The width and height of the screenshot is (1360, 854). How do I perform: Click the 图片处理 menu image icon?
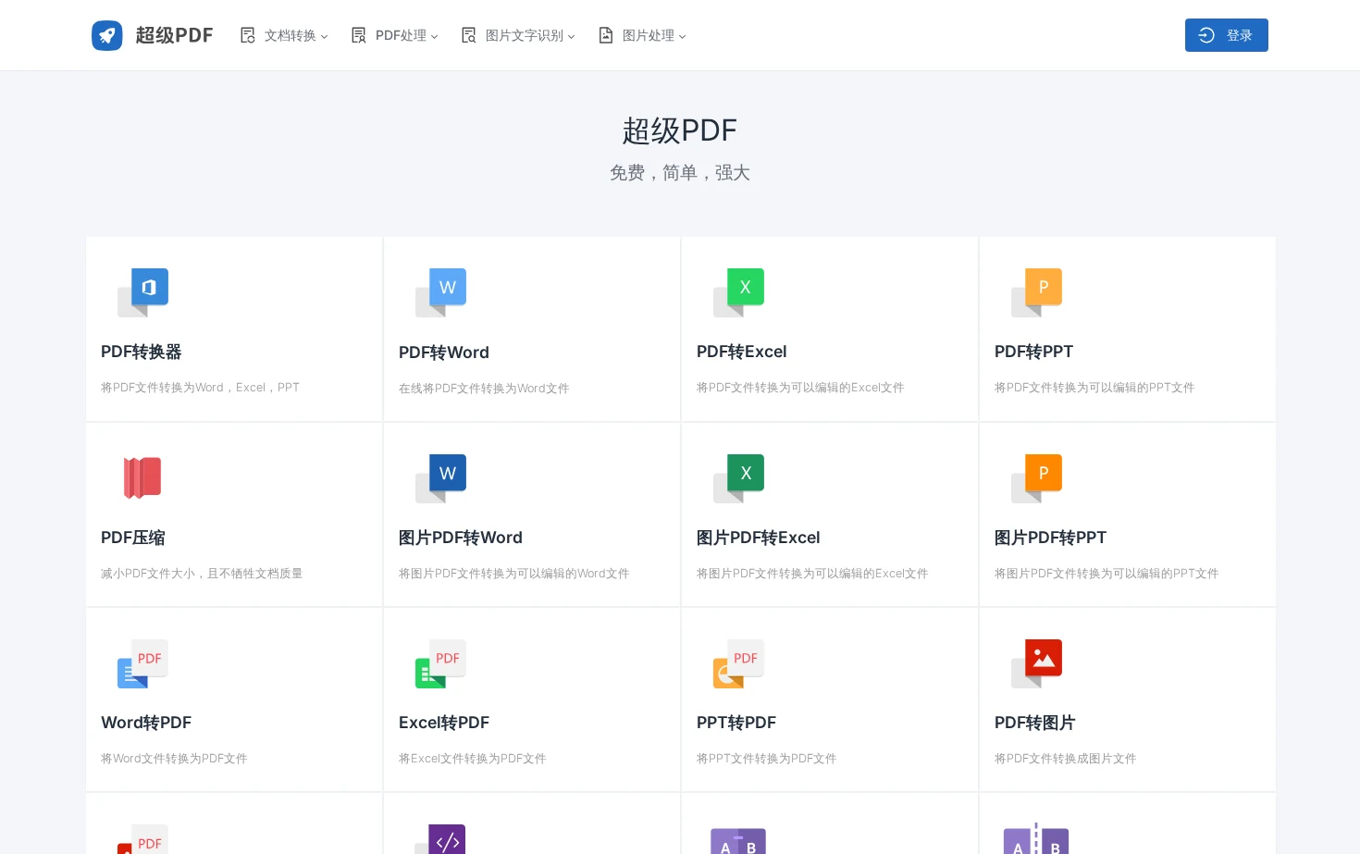pyautogui.click(x=606, y=35)
